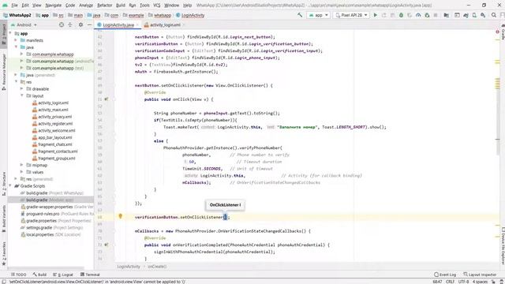Select proguard-rules.pro file
505x284 pixels.
click(43, 214)
